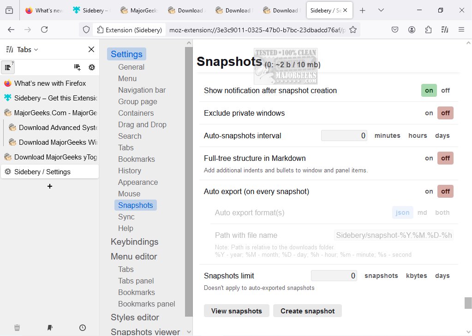Open the Firefox application menu
This screenshot has height=336, width=472.
coord(461,29)
